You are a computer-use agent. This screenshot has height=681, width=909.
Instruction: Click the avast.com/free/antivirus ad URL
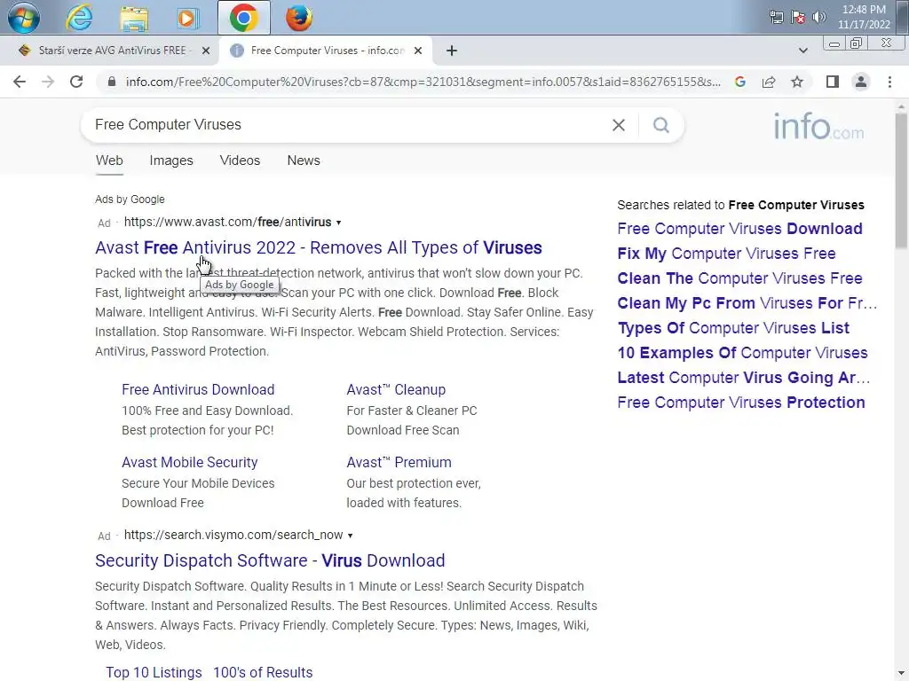[227, 223]
